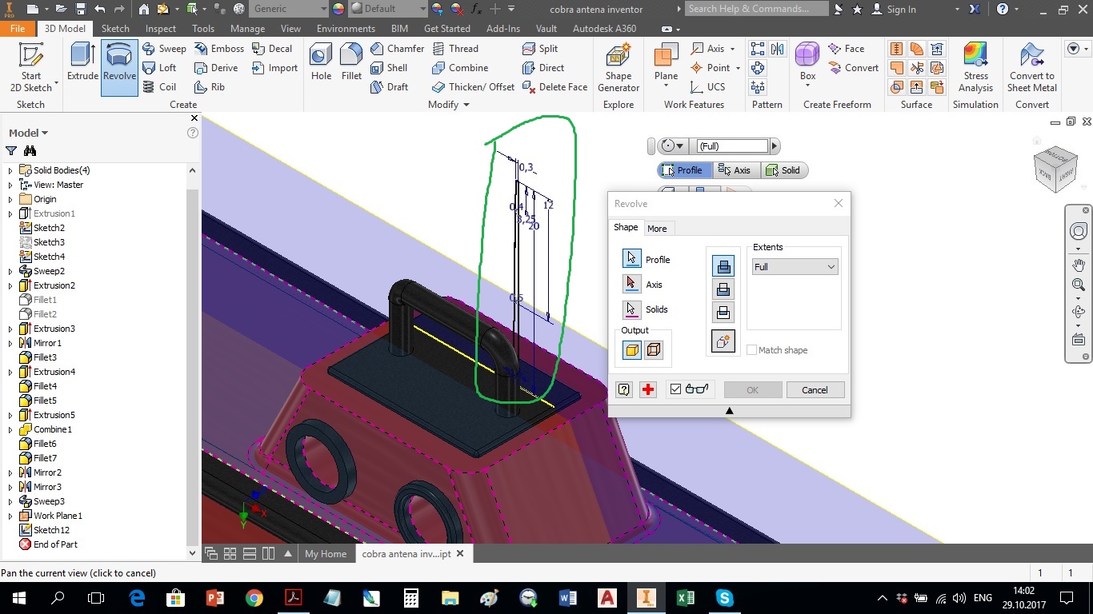Open the Extents Full dropdown

click(794, 266)
